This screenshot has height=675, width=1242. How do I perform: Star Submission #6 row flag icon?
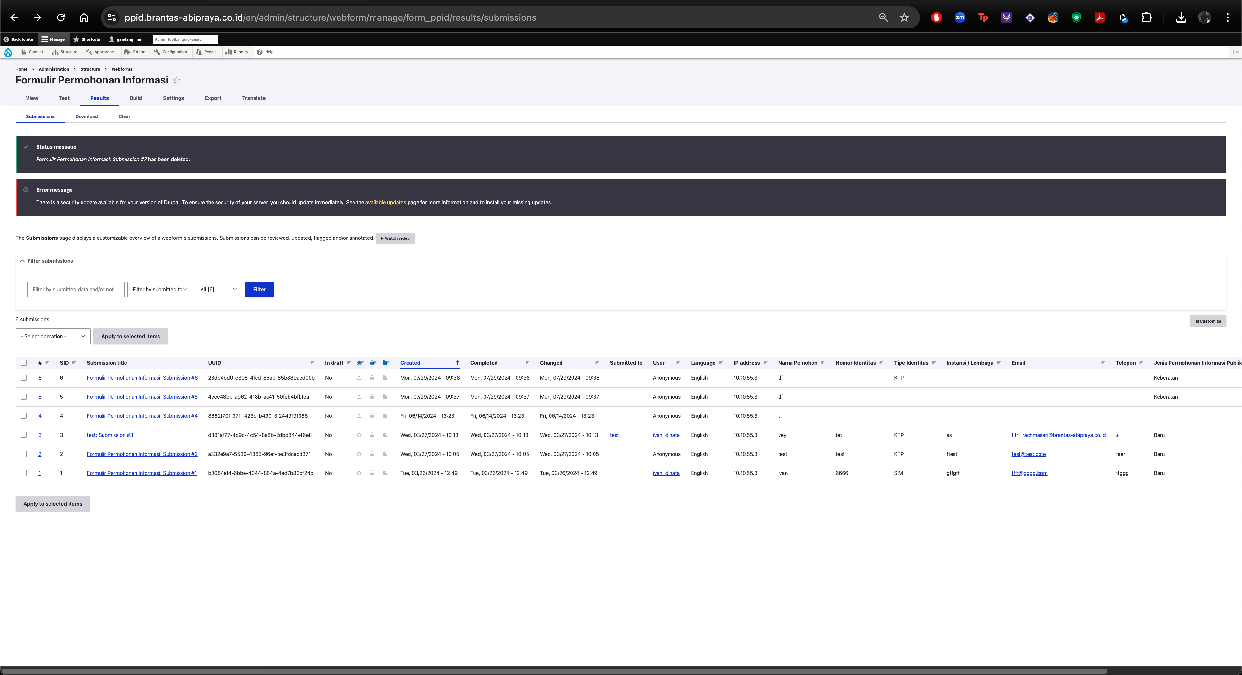pyautogui.click(x=359, y=378)
